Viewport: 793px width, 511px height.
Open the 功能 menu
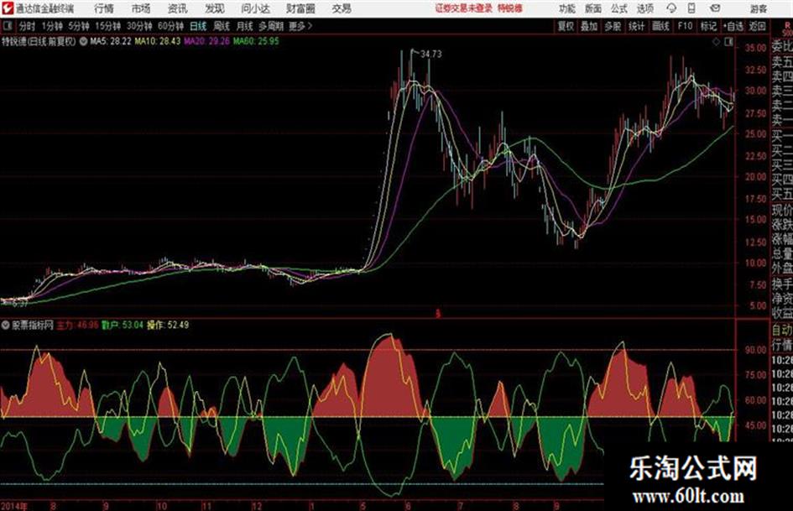(x=567, y=8)
